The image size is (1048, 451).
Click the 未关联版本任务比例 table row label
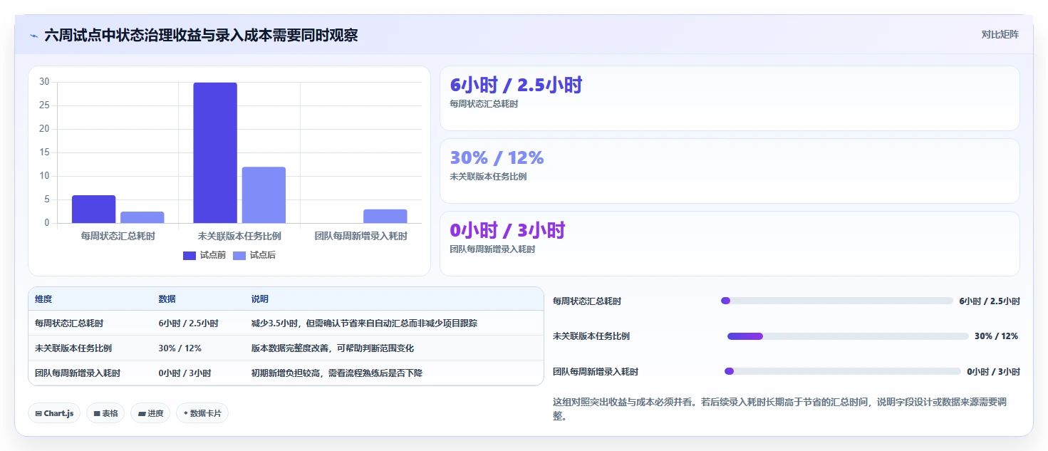click(73, 348)
